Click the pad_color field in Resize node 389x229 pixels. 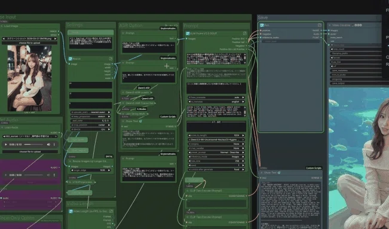(91, 121)
